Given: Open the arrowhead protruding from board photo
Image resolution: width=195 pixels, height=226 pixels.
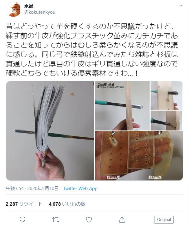Looking at the screenshot, I should 167,96.
